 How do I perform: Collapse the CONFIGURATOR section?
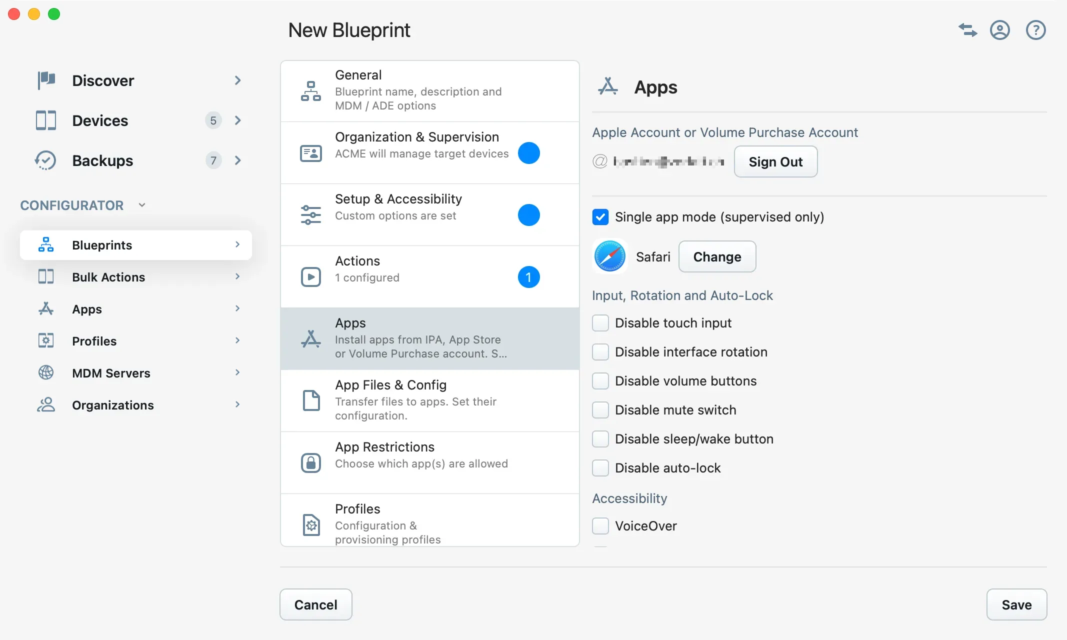[141, 205]
